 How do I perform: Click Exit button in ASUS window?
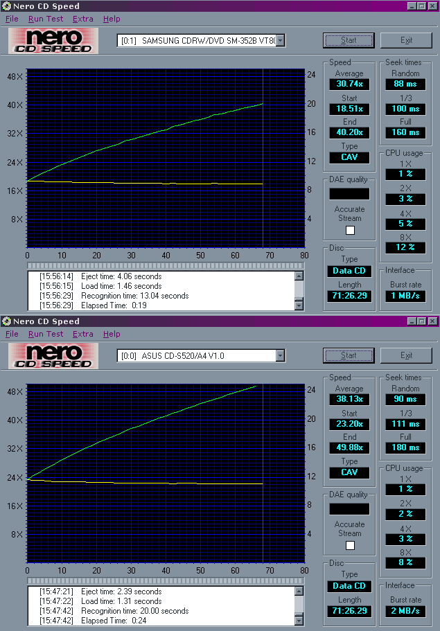click(x=406, y=355)
